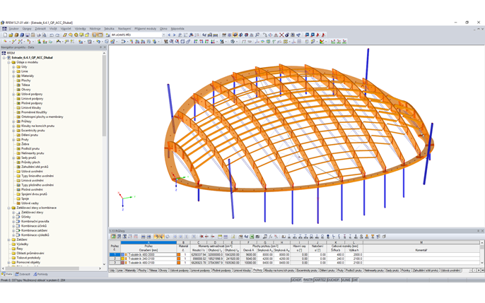Screen dimensions: 485x303
Task: Click the RFEM application icon in menu bar
Action: coord(4,28)
